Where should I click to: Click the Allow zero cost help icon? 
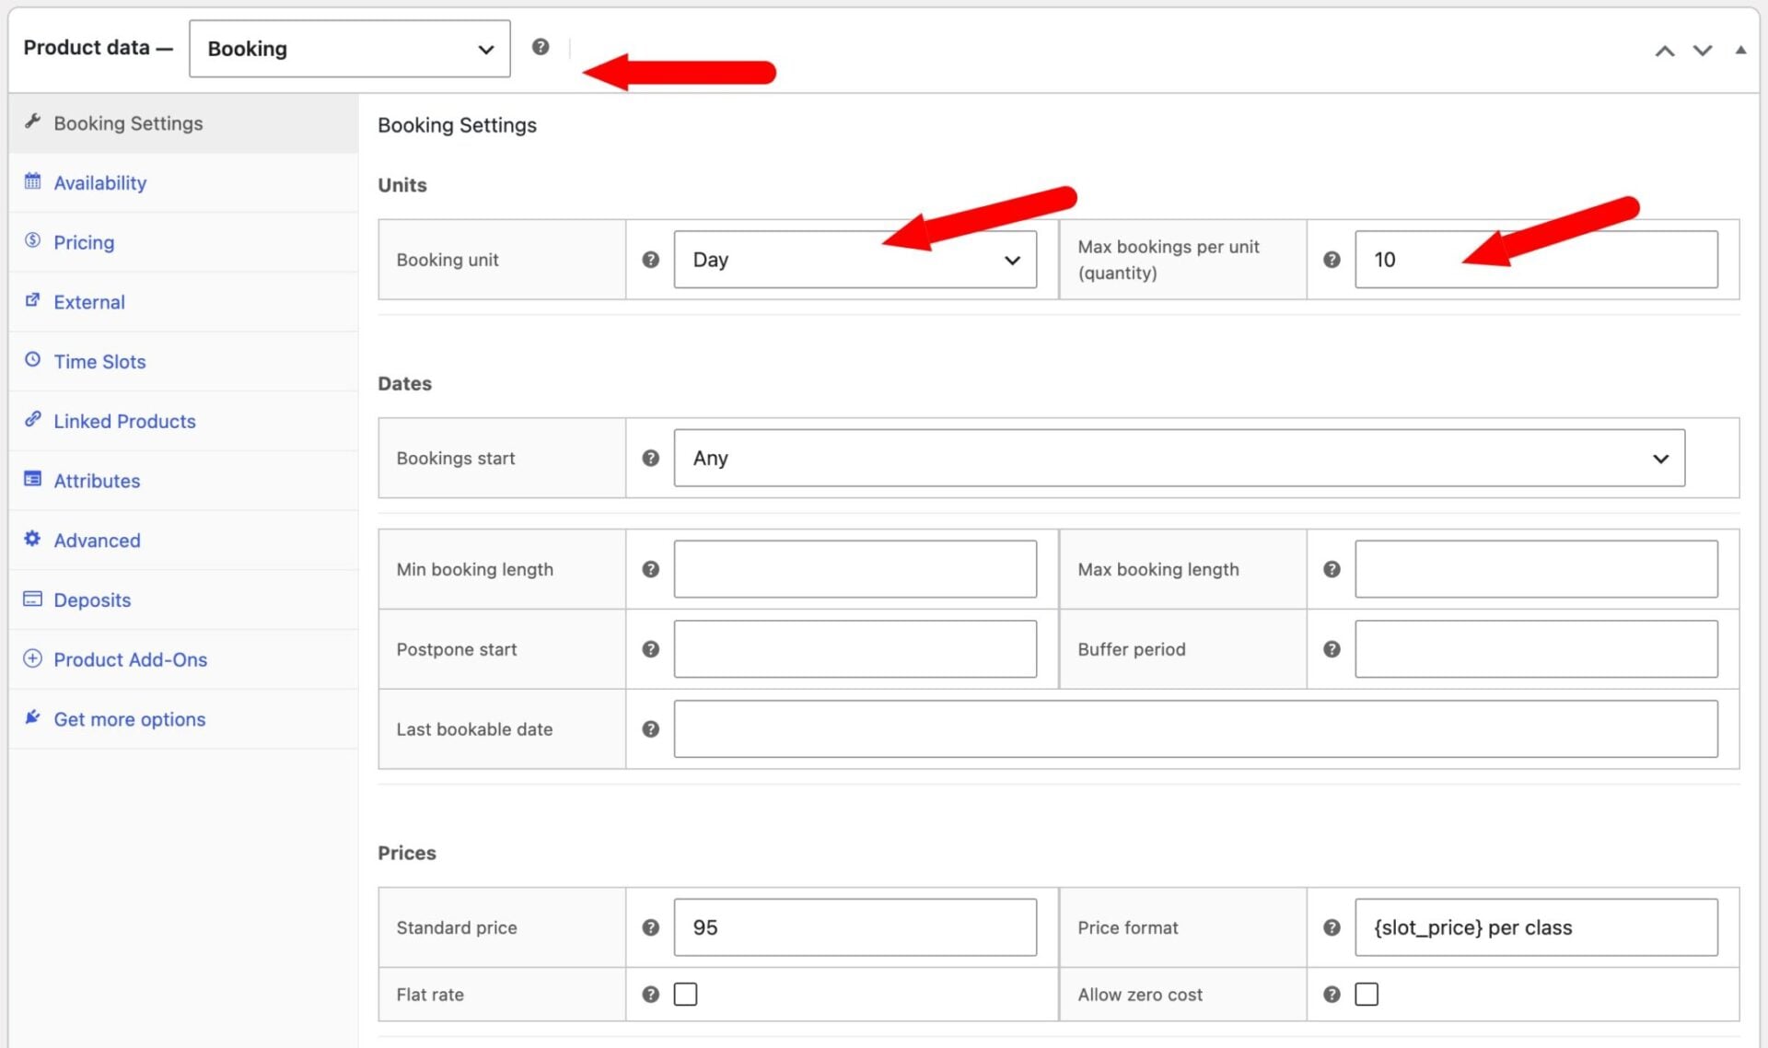click(1332, 995)
